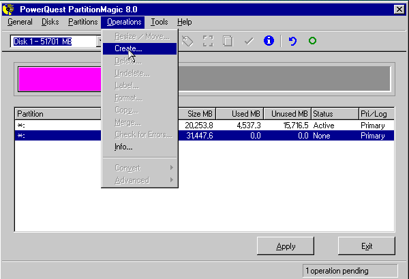Viewport: 409px width, 279px height.
Task: Click the green circle Apply changes icon
Action: [x=312, y=41]
